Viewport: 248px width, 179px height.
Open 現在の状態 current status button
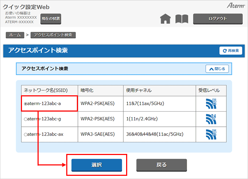pos(51,19)
